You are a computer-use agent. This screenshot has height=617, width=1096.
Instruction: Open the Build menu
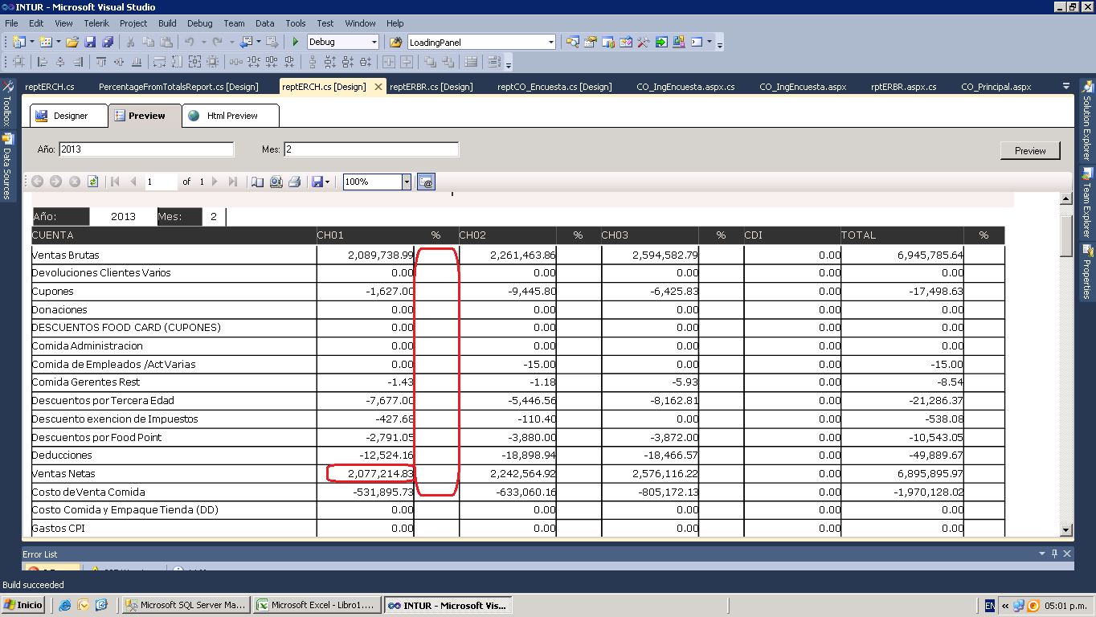coord(167,23)
